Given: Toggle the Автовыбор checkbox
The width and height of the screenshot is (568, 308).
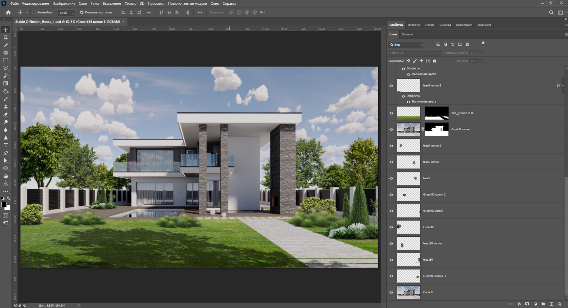Looking at the screenshot, I should (x=34, y=12).
